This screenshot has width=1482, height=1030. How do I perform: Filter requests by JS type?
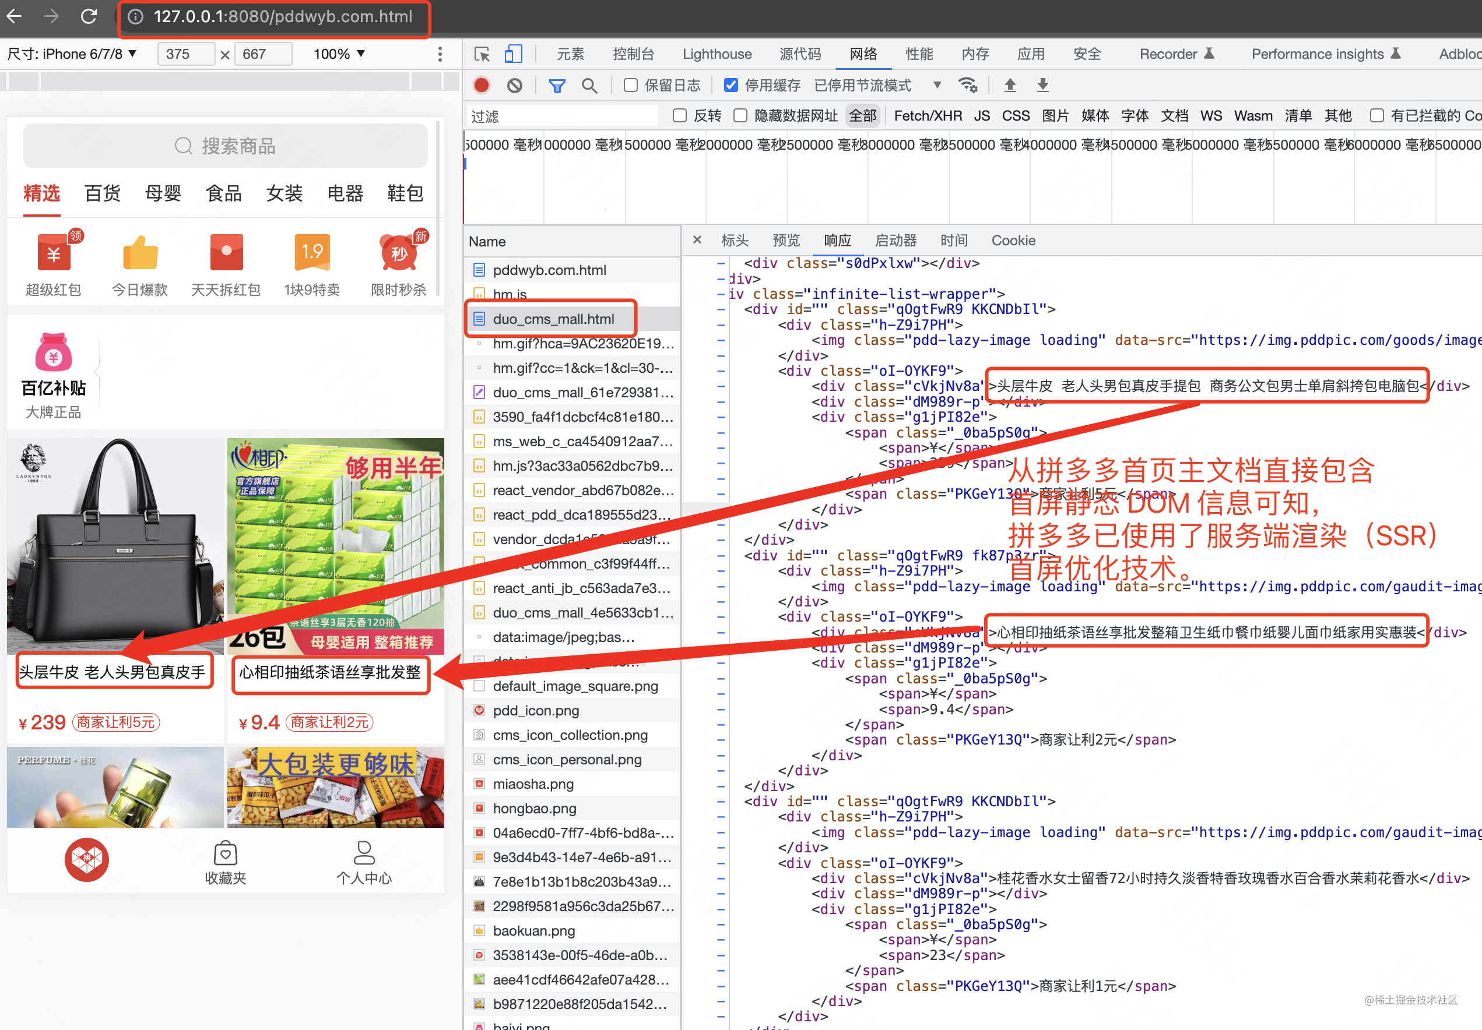[982, 115]
